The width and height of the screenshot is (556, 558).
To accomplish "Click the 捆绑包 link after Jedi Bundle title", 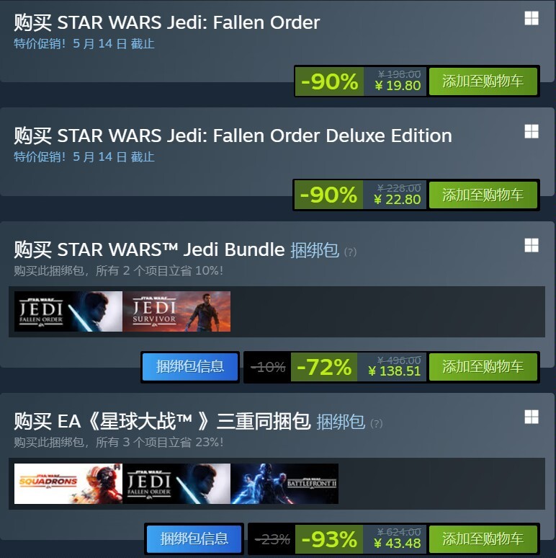I will [315, 250].
